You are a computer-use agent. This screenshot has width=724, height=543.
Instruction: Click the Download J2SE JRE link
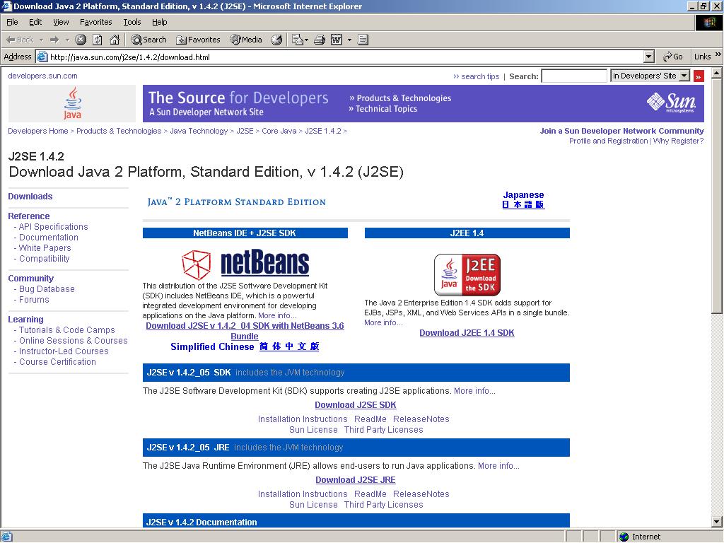356,480
